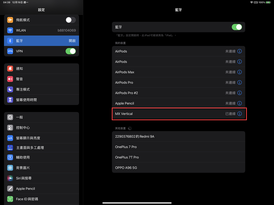The image size is (274, 205).
Task: Open 專注模式 settings
Action: tap(41, 89)
